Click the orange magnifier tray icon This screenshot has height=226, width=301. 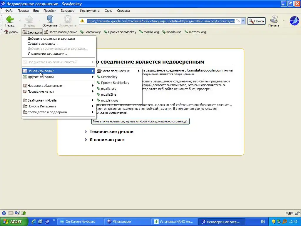click(x=285, y=222)
